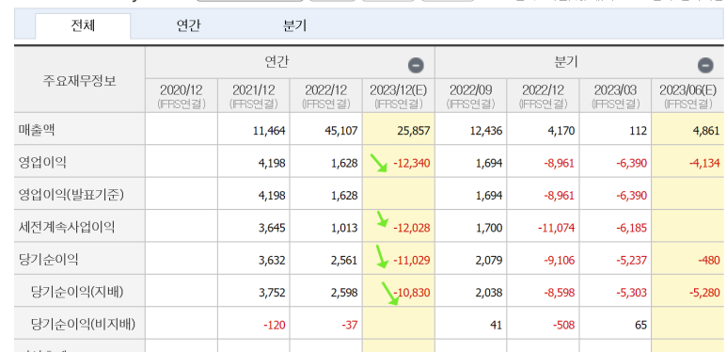727x352 pixels.
Task: Click 매출액 quarterly value 4,170
Action: pyautogui.click(x=561, y=131)
